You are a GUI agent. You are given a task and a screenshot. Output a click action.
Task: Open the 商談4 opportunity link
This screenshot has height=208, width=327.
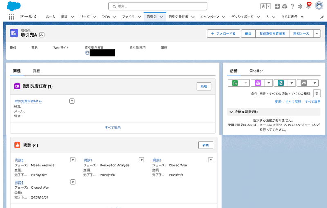19,182
